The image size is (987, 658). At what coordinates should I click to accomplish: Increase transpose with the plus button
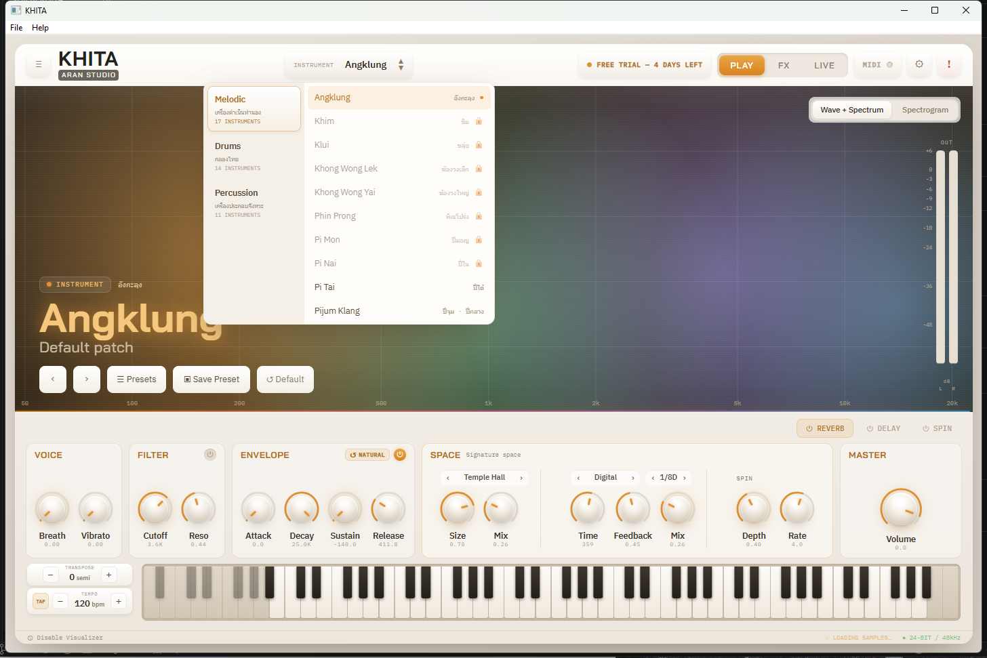click(108, 575)
